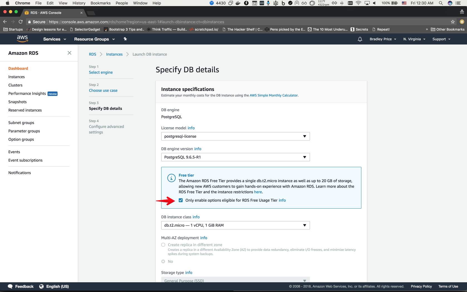Uncheck Only enable Free Usage Tier options
Viewport: 467px width, 292px height.
(x=181, y=200)
